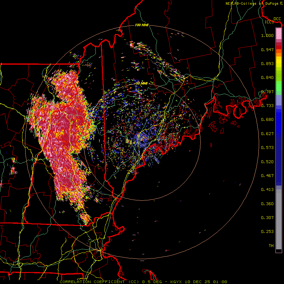Screen dimensions: 284x284
Task: Select the 0.467 scale value
Action: [267, 176]
